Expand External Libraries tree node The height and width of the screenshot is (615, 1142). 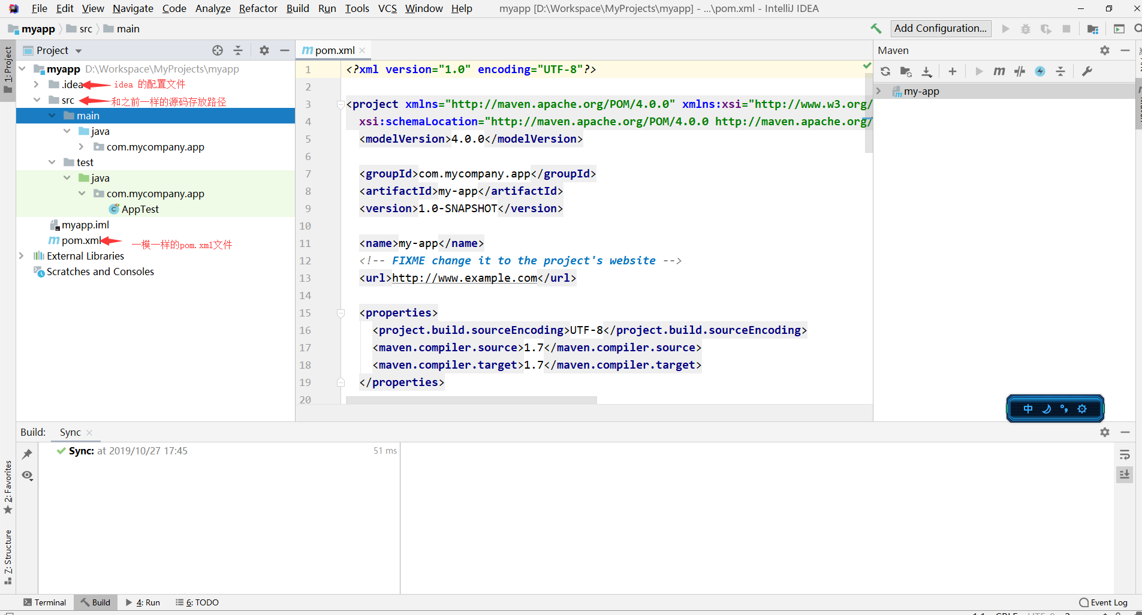tap(22, 256)
